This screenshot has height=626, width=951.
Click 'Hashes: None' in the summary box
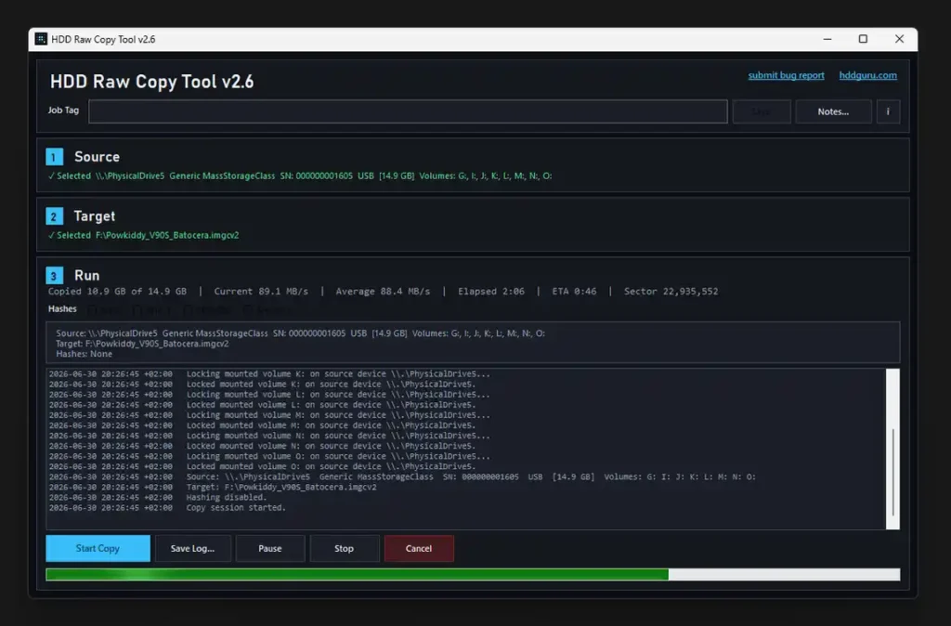pos(84,354)
